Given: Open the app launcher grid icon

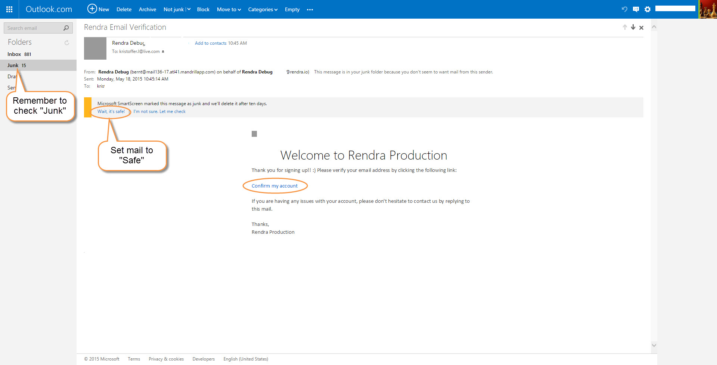Looking at the screenshot, I should pyautogui.click(x=9, y=9).
